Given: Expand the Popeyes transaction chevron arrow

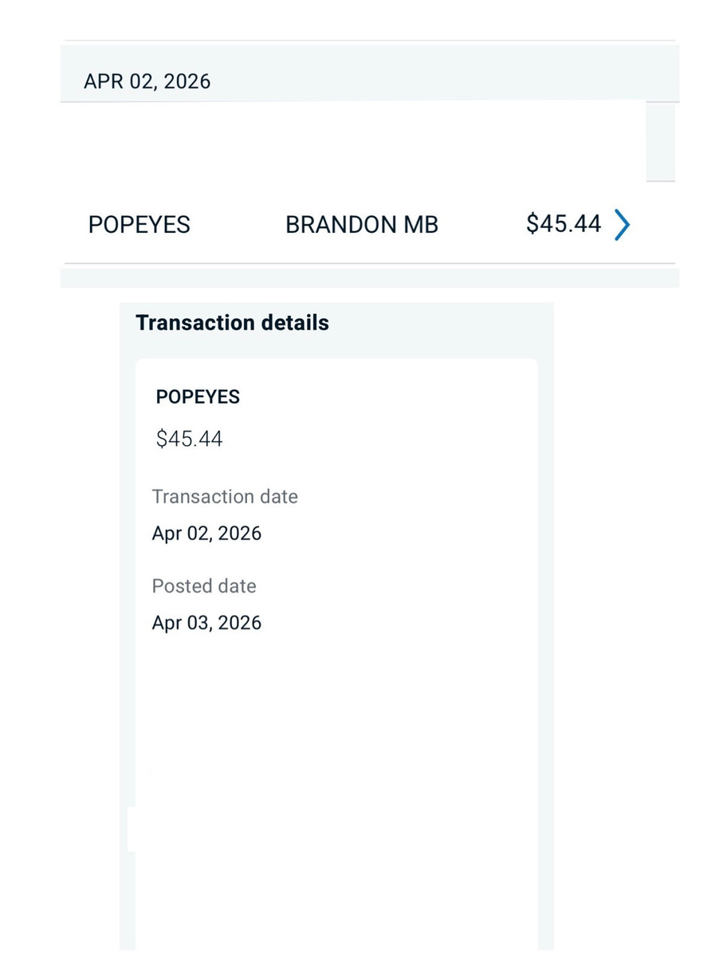Looking at the screenshot, I should tap(622, 225).
